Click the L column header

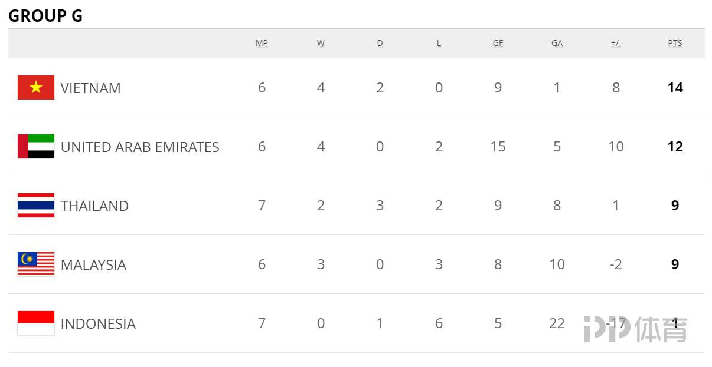[439, 44]
